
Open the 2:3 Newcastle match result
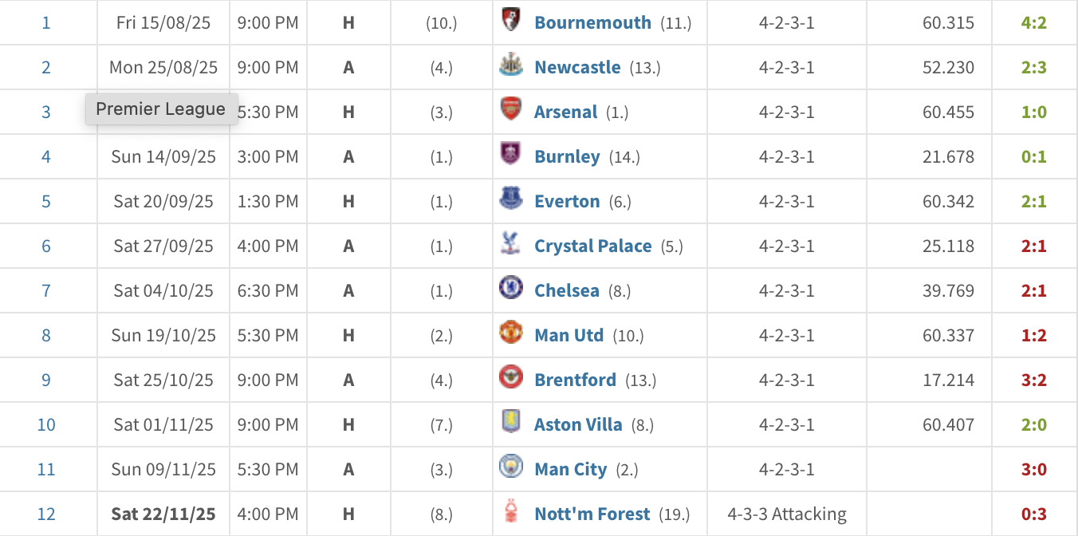click(x=1033, y=67)
